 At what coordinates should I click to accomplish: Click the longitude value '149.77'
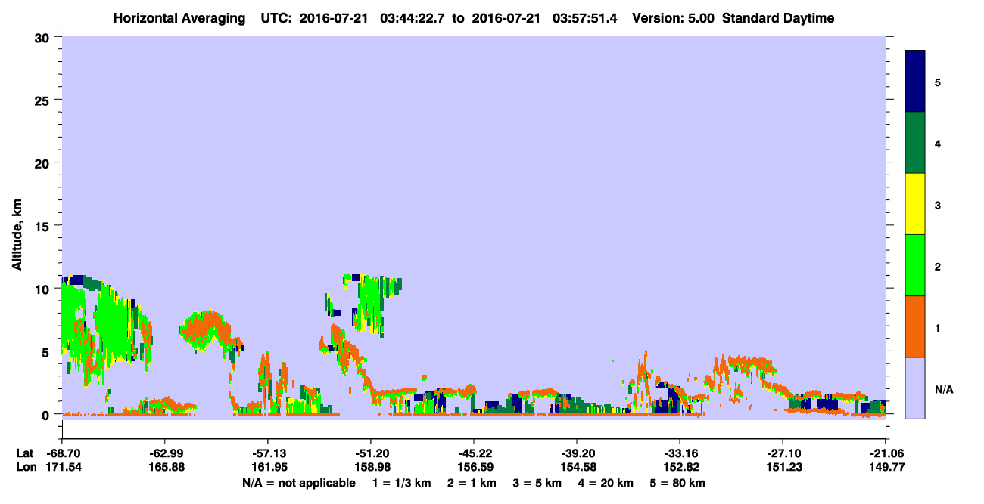pyautogui.click(x=886, y=468)
